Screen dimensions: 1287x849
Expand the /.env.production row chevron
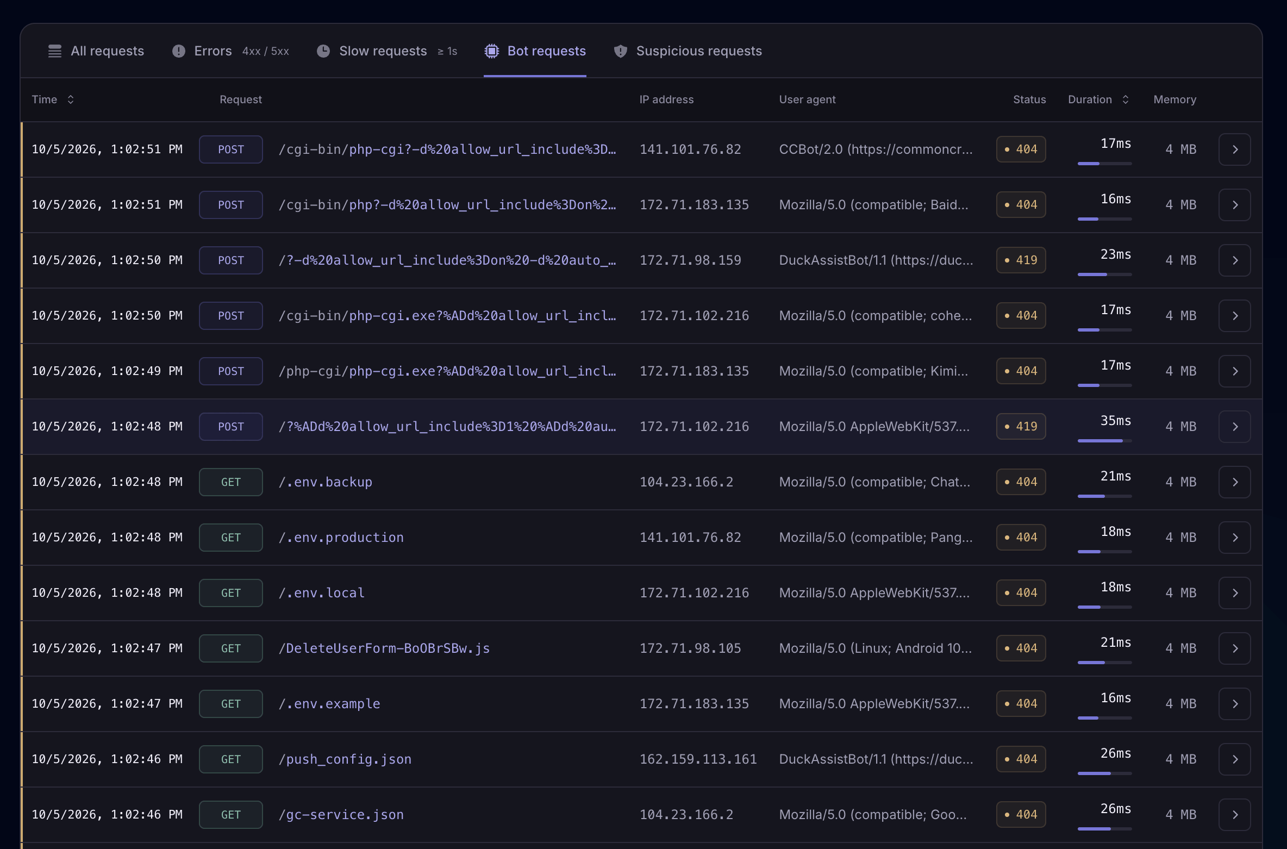click(x=1235, y=538)
